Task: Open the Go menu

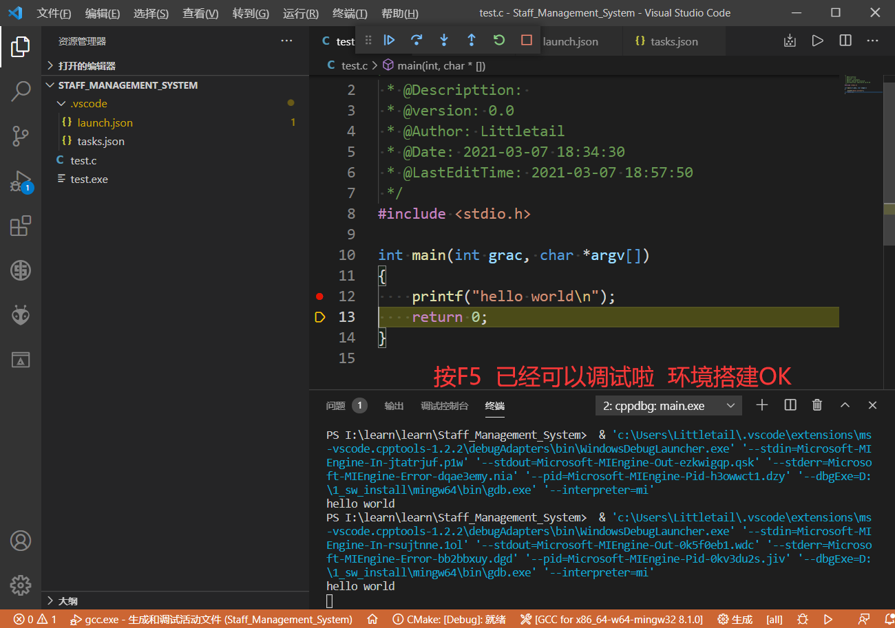Action: (x=251, y=13)
